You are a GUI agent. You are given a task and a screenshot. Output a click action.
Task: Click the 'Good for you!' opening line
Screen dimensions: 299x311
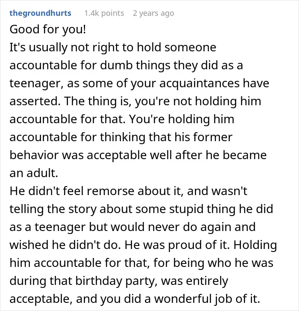[48, 30]
